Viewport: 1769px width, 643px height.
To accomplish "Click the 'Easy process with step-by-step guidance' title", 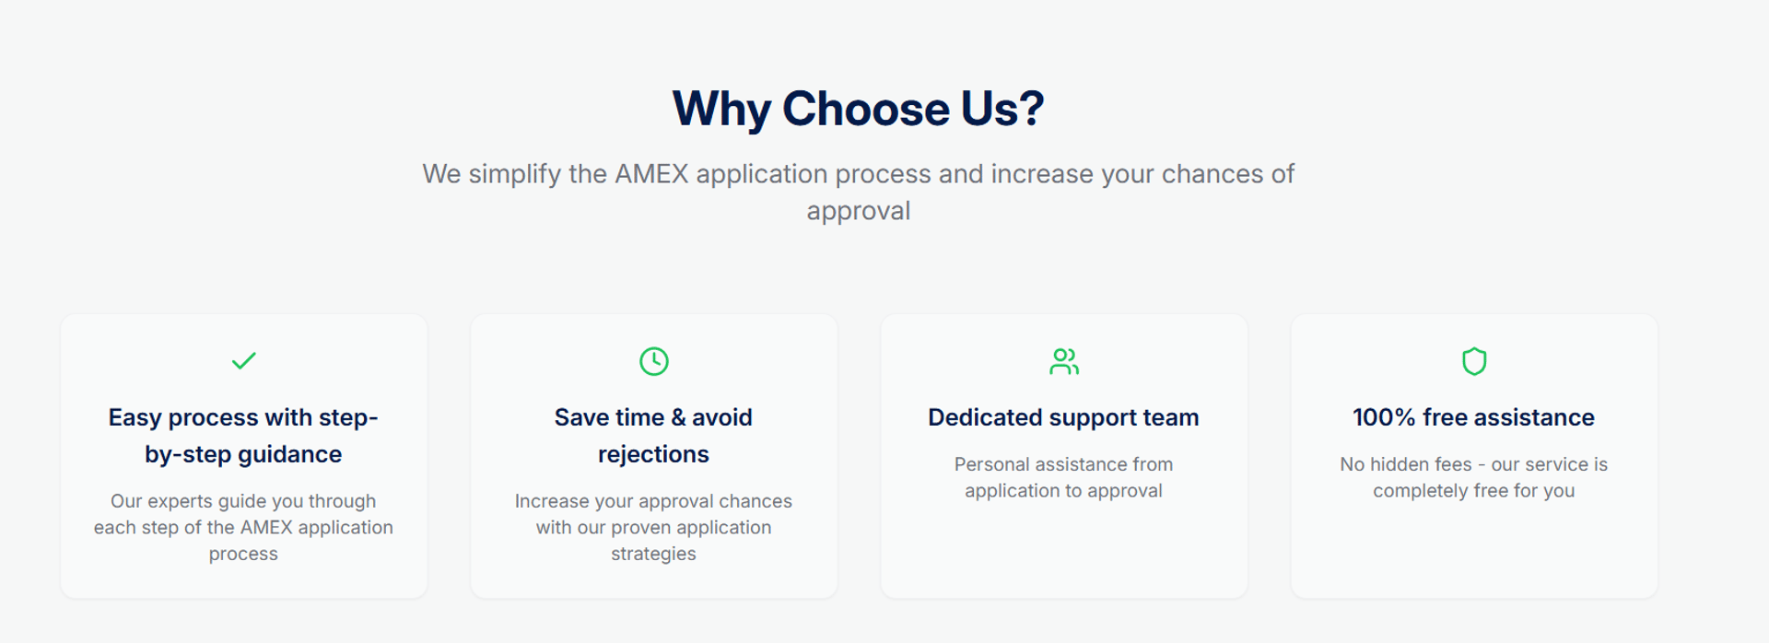I will (x=243, y=436).
